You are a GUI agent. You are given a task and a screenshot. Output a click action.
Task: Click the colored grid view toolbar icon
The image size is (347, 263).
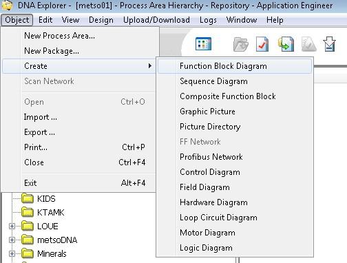click(203, 43)
